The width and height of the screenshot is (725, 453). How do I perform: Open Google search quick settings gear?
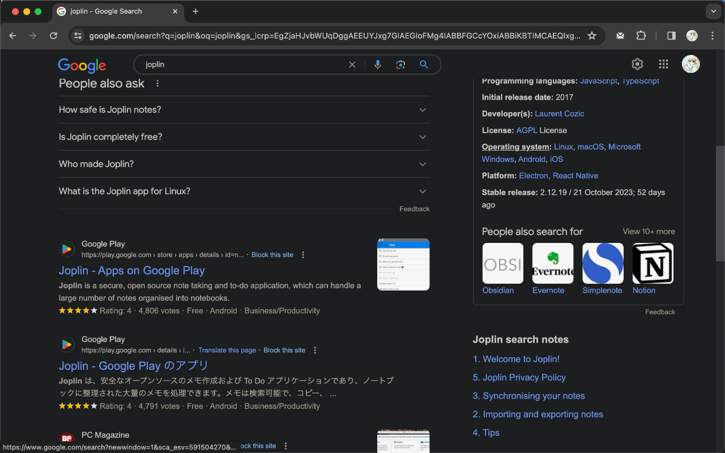[637, 64]
